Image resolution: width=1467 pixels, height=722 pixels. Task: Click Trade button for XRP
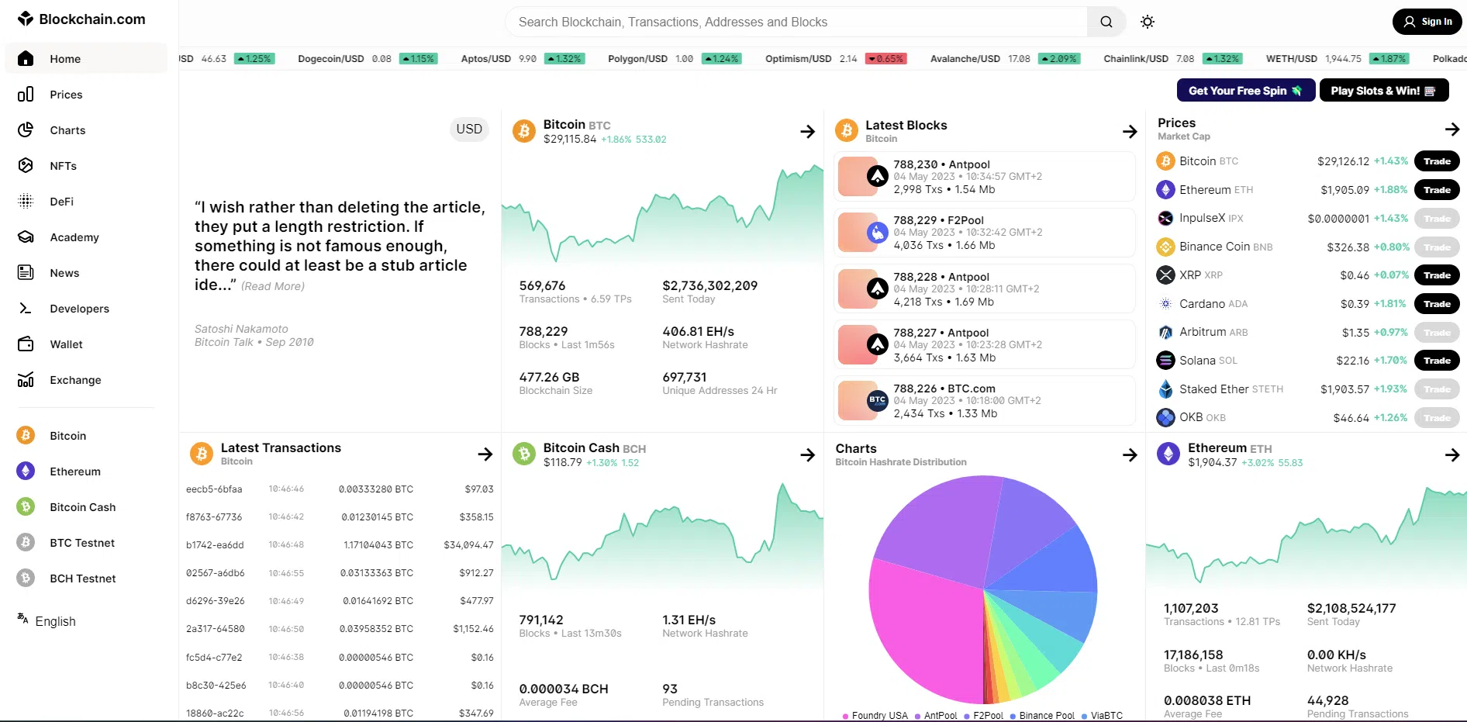coord(1437,275)
